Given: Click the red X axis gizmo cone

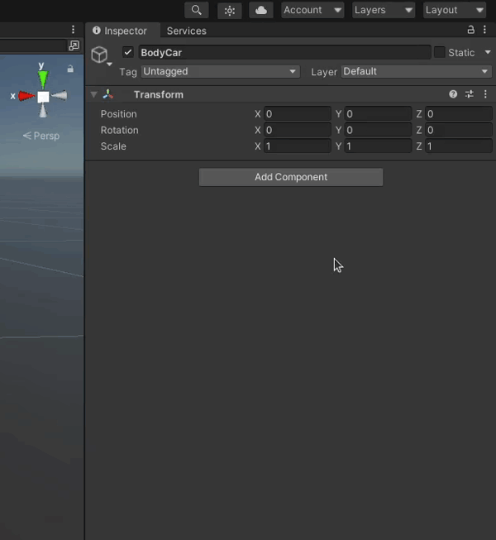Looking at the screenshot, I should [26, 96].
